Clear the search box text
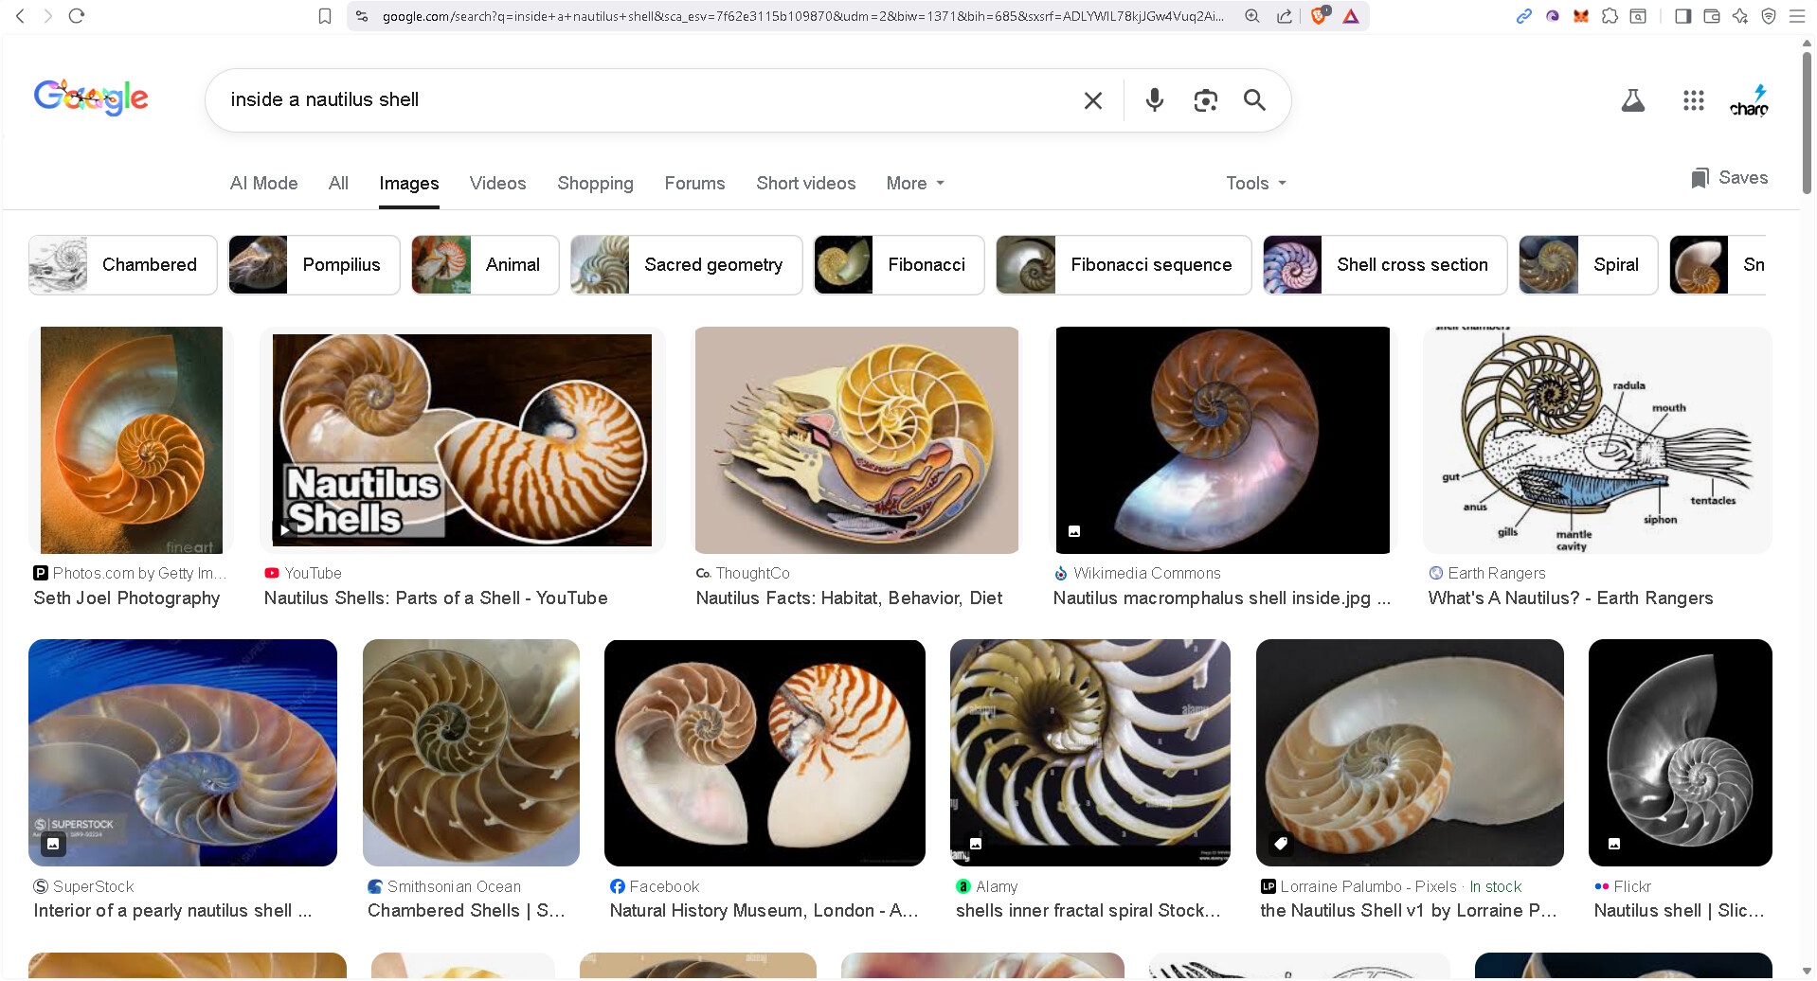The height and width of the screenshot is (981, 1817). coord(1092,100)
